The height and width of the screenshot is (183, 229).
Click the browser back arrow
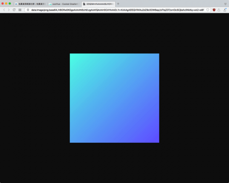tap(4, 10)
